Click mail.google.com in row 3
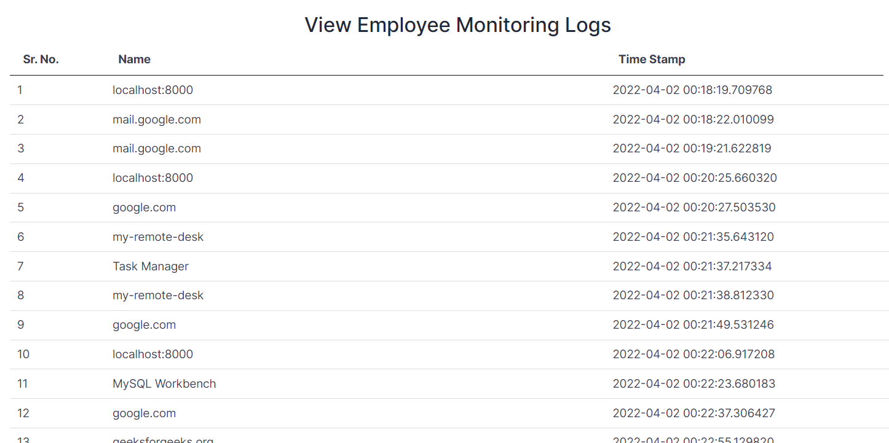The width and height of the screenshot is (889, 443). pyautogui.click(x=157, y=149)
